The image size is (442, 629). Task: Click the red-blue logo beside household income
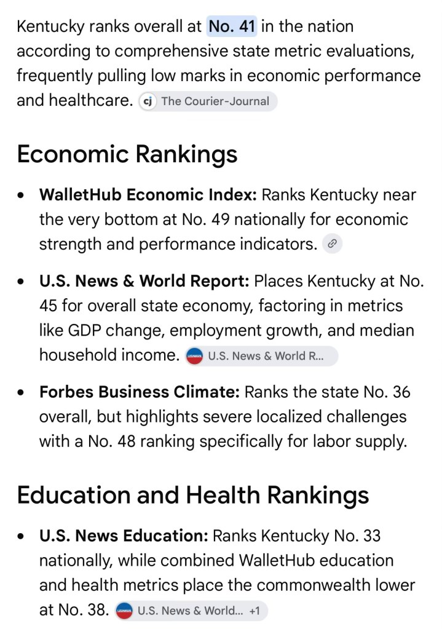(x=194, y=356)
